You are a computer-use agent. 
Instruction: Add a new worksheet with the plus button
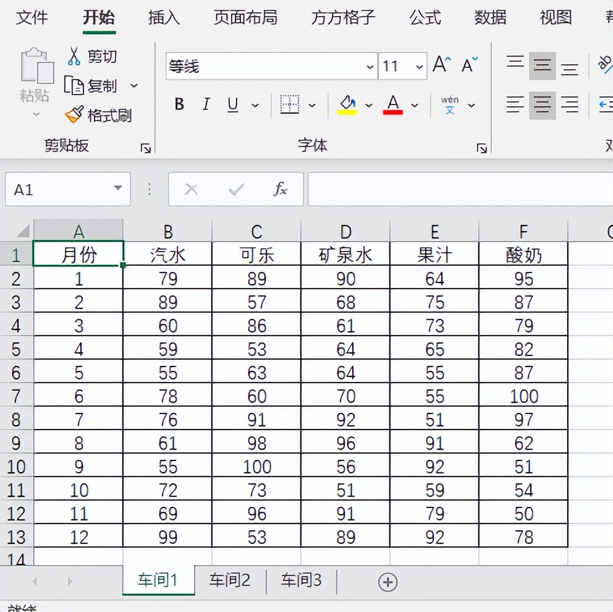pos(387,582)
